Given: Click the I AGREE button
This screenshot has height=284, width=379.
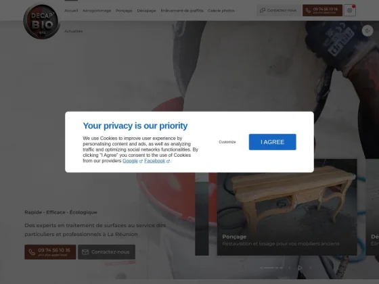Looking at the screenshot, I should click(272, 142).
